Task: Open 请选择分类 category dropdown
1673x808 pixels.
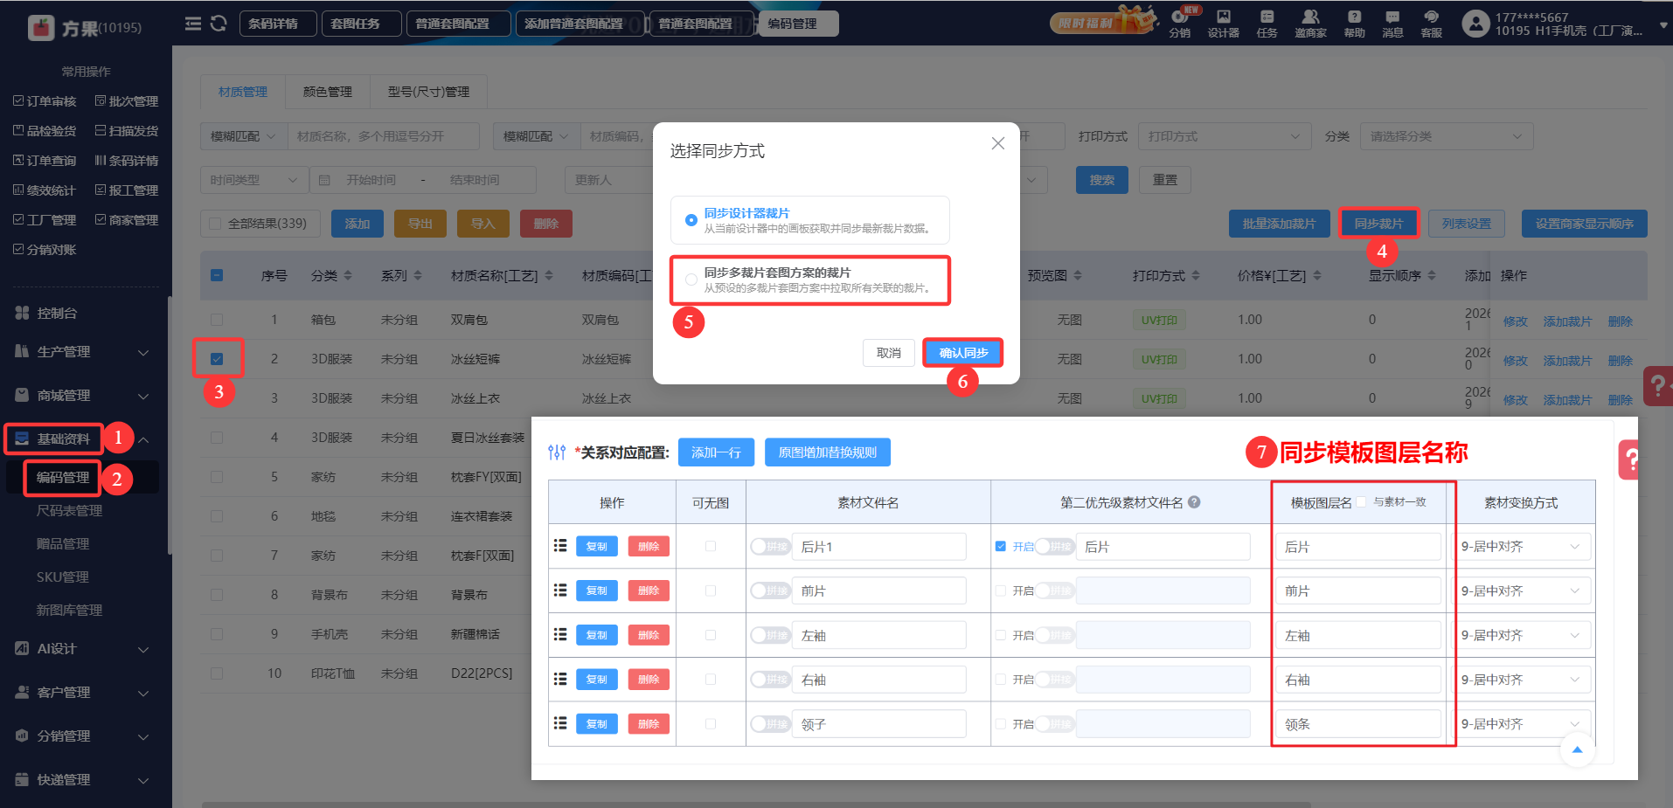Action: coord(1446,136)
